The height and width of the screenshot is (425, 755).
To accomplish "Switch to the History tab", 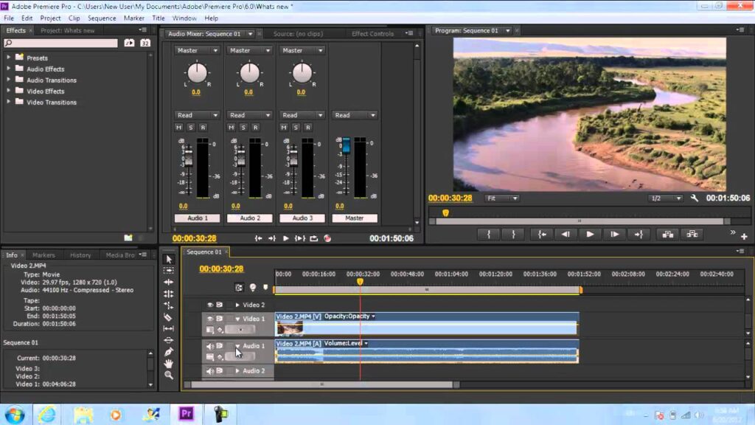I will (80, 255).
